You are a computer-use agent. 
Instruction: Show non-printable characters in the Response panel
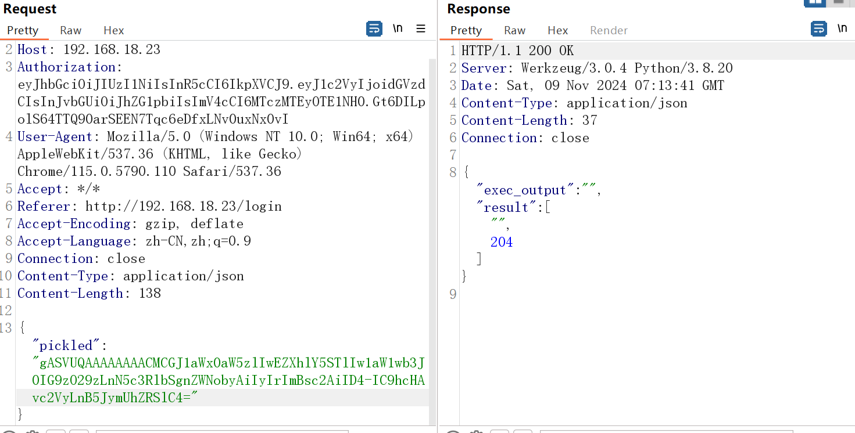[842, 28]
